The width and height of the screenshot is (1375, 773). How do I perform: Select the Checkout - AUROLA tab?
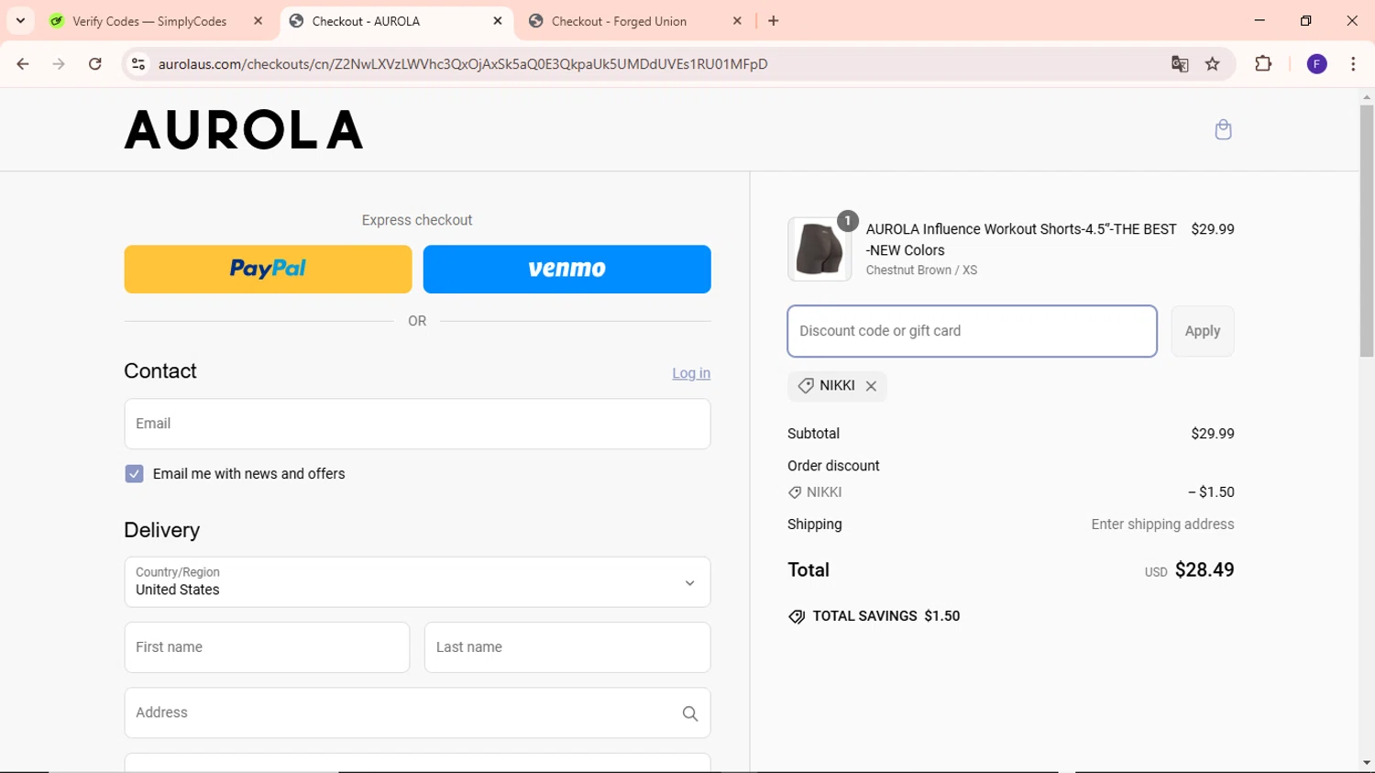coord(367,21)
